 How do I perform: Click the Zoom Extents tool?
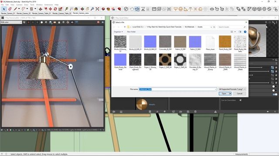(x=97, y=9)
